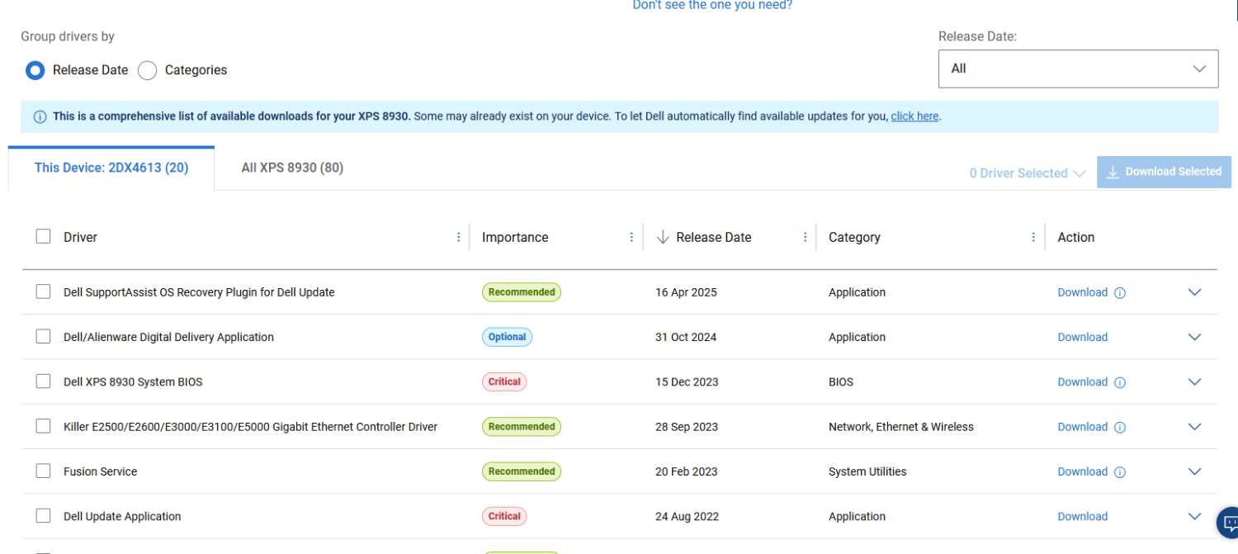Open the Release Date 'All' dropdown

tap(1078, 69)
